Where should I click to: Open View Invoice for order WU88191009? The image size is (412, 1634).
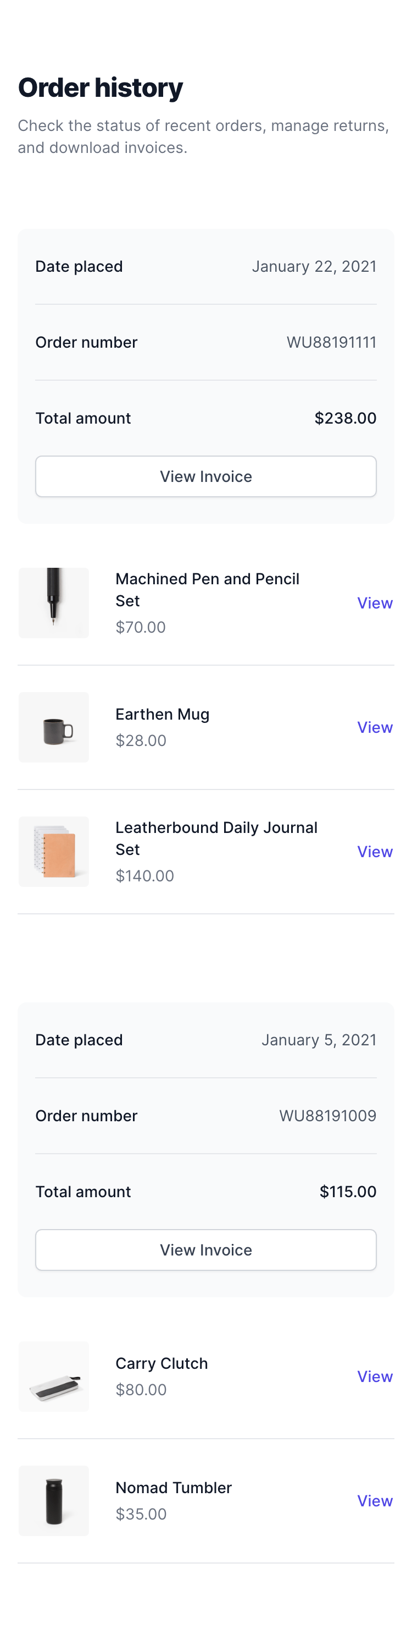click(205, 1249)
